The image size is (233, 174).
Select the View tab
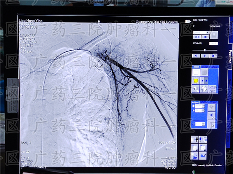[196, 67]
